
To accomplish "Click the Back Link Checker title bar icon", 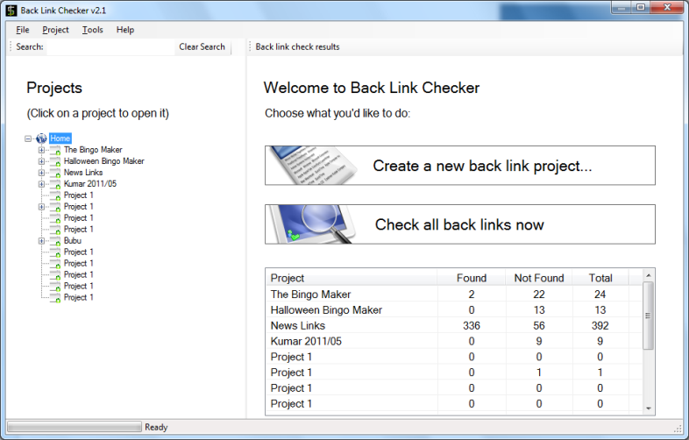I will click(11, 11).
